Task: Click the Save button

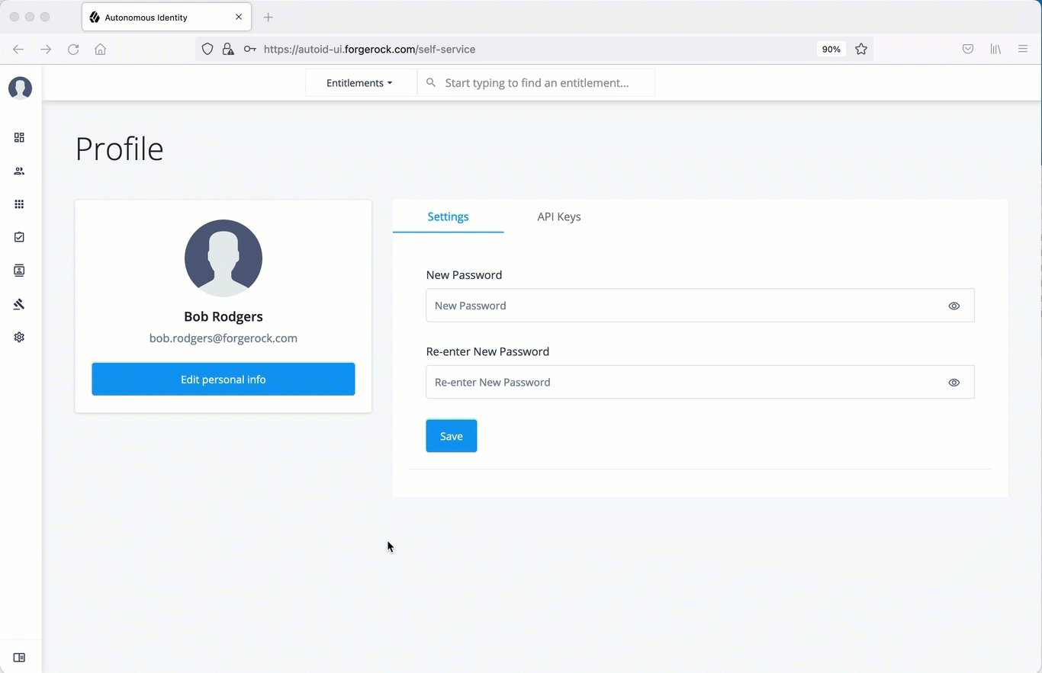Action: [451, 436]
